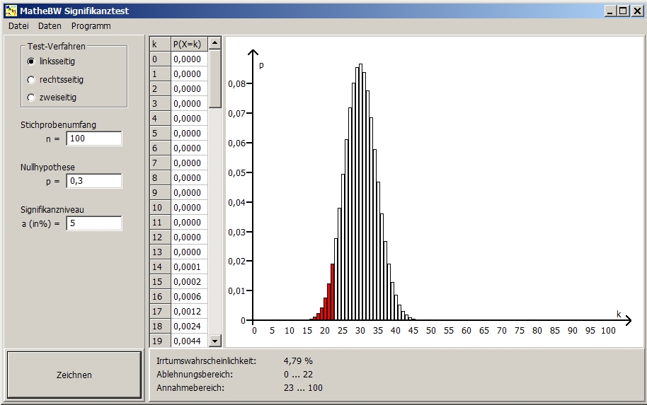The image size is (647, 405).
Task: Click the Stichprobenumfang n input field
Action: [94, 139]
